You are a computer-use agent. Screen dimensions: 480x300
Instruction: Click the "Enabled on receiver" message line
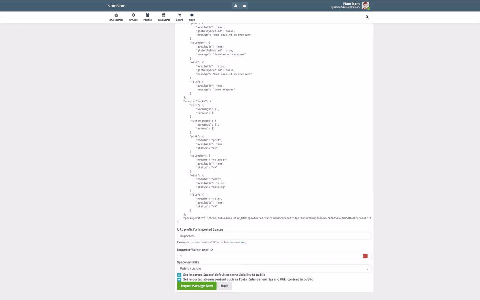pos(221,54)
